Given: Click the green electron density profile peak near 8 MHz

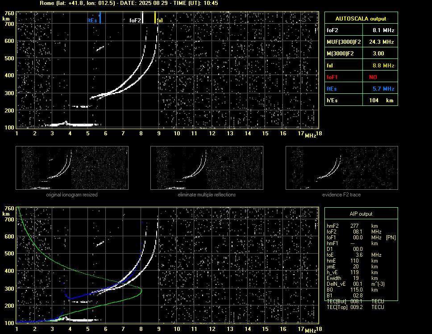Looking at the screenshot, I should coord(141,290).
